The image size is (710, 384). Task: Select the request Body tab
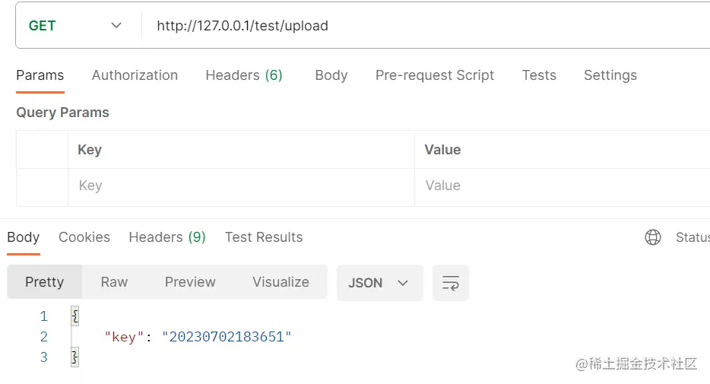pyautogui.click(x=331, y=75)
